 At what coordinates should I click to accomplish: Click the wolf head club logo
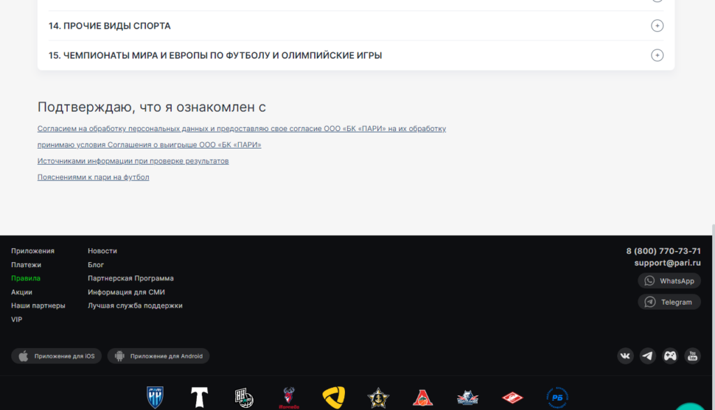click(x=467, y=397)
